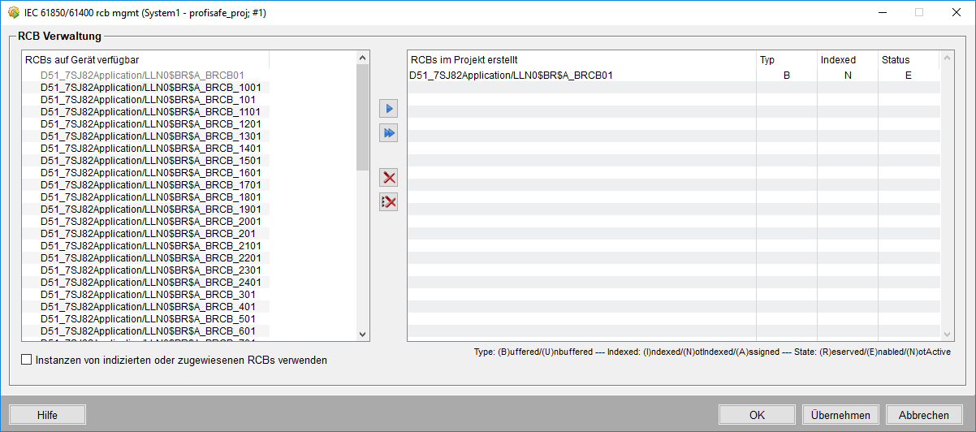Add selected RCB with single arrow button
This screenshot has height=432, width=976.
click(x=389, y=109)
